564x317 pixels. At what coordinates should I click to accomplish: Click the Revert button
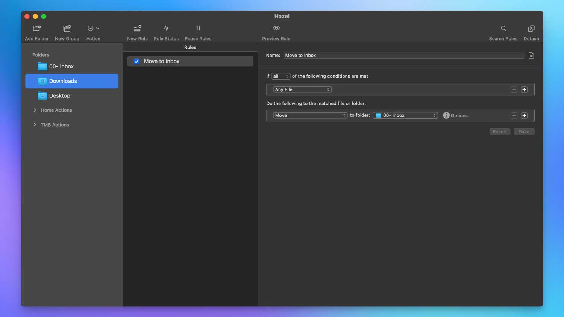500,132
